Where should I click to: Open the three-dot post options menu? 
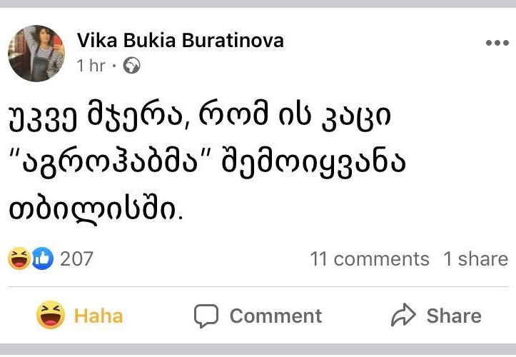[496, 44]
